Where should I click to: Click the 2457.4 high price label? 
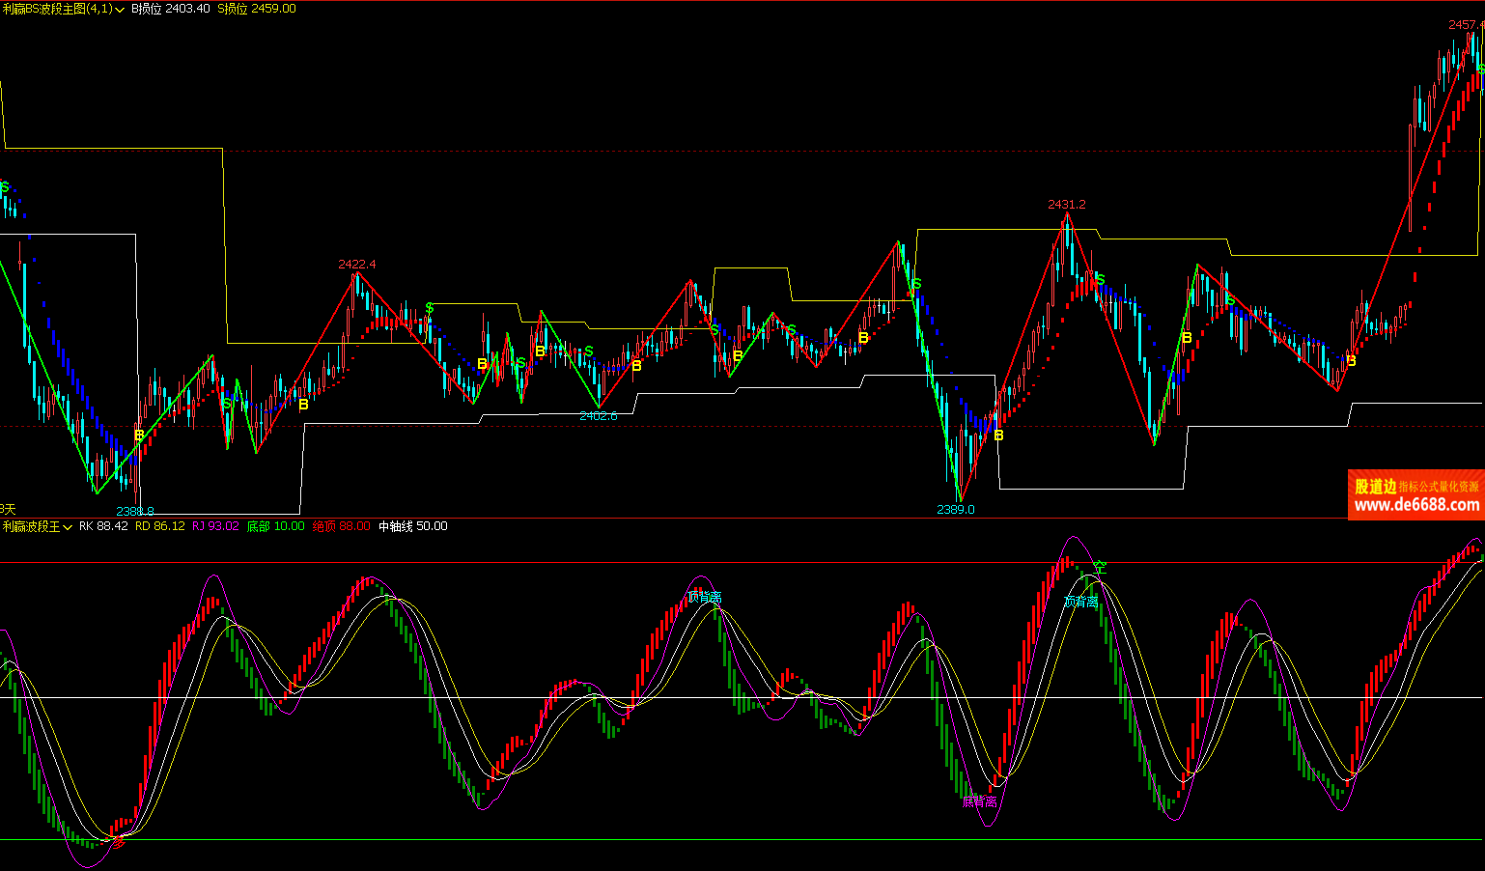click(x=1465, y=24)
